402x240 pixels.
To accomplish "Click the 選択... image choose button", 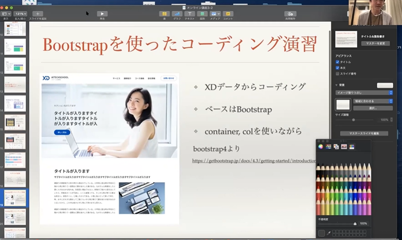I will click(x=373, y=108).
